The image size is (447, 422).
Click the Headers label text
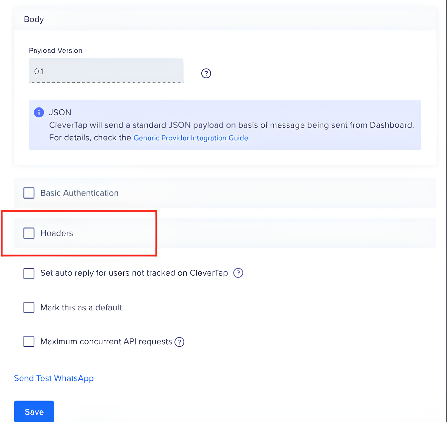point(57,233)
